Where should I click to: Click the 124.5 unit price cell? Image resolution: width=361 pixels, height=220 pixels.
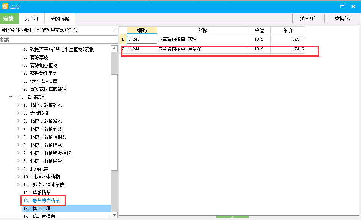pos(288,49)
